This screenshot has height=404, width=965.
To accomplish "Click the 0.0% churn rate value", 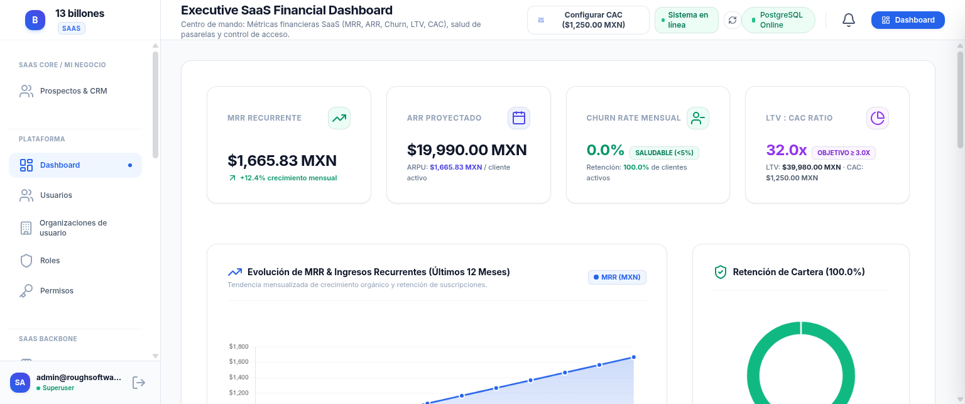I will [605, 150].
